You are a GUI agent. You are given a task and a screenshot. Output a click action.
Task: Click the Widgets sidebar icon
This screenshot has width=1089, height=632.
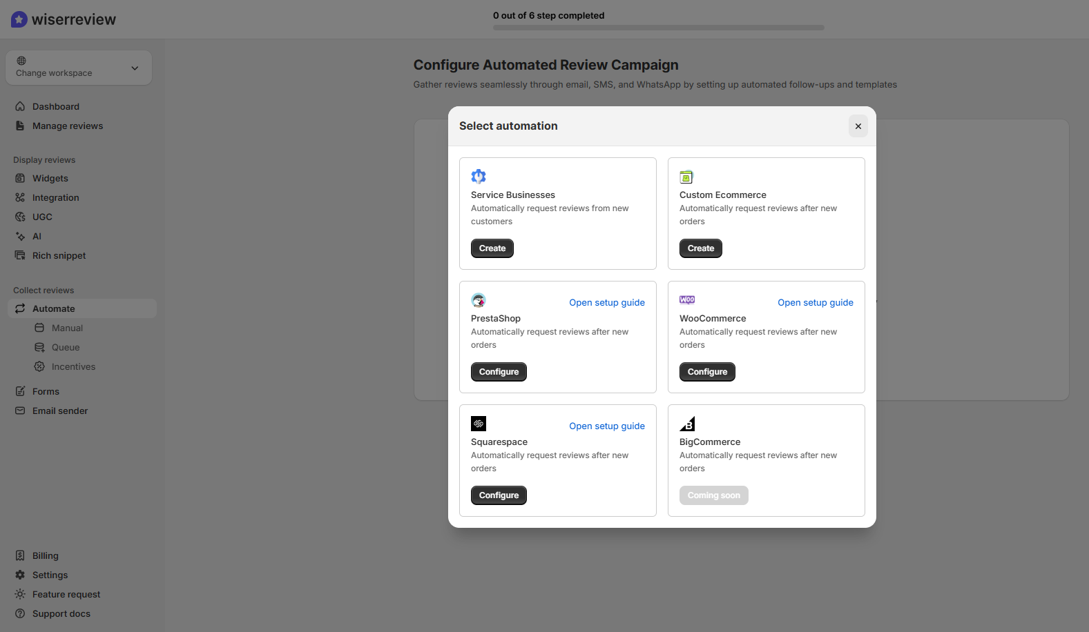click(x=20, y=178)
